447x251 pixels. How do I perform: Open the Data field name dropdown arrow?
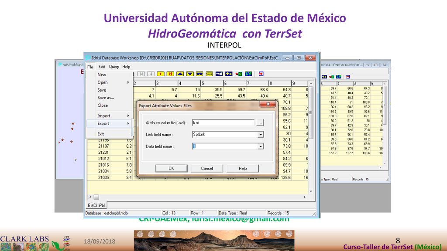point(261,146)
